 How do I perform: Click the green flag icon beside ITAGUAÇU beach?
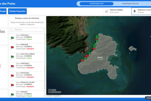point(12,38)
